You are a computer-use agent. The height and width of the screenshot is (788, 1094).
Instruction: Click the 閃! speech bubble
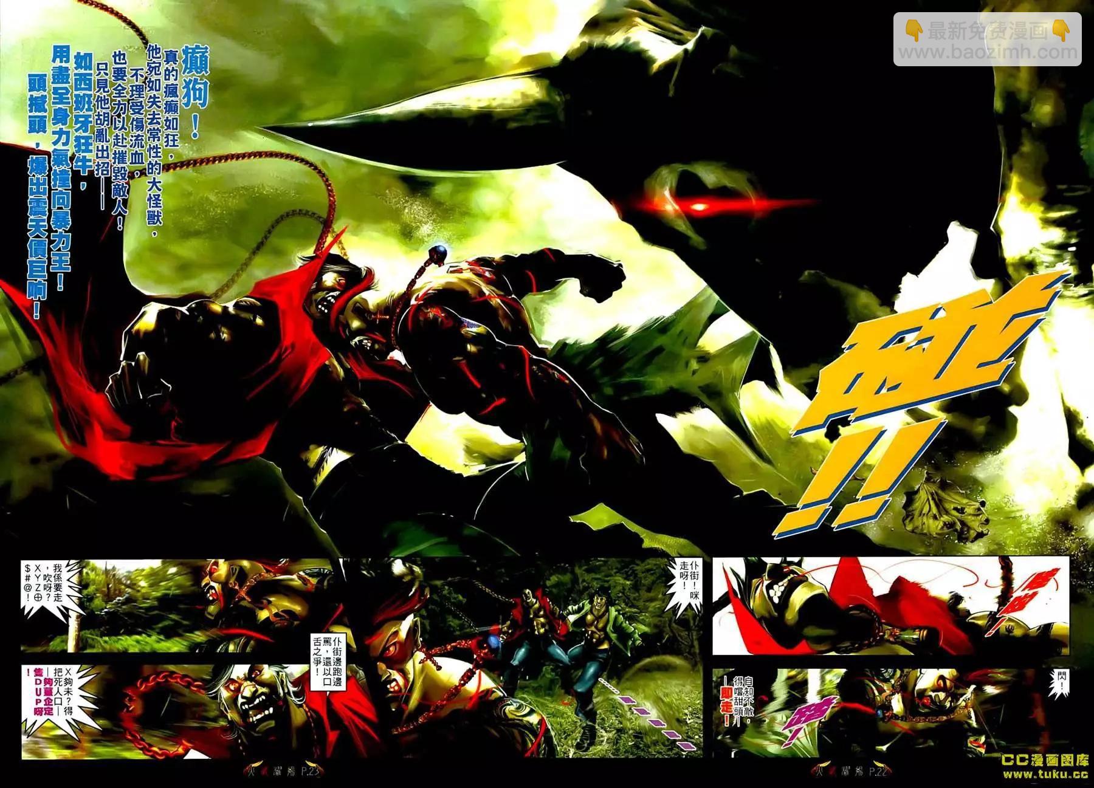click(1061, 684)
